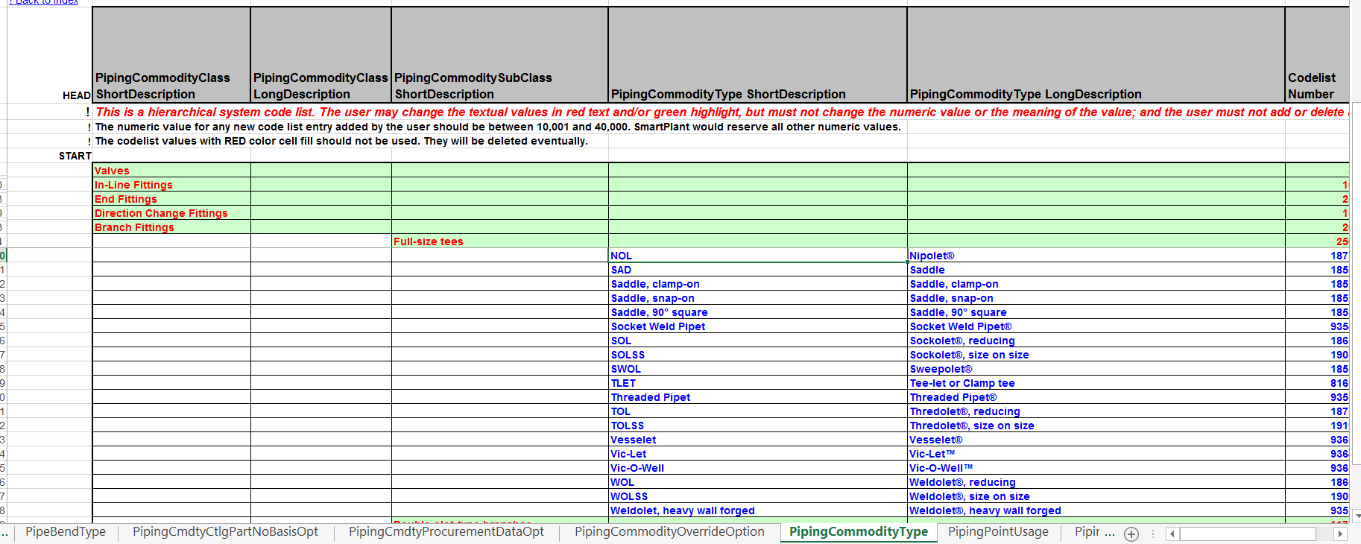The height and width of the screenshot is (544, 1361).
Task: Switch to PipingCommodityOverrideOption tab
Action: click(669, 532)
